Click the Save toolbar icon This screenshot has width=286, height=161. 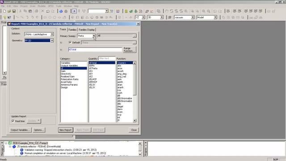pos(14,11)
